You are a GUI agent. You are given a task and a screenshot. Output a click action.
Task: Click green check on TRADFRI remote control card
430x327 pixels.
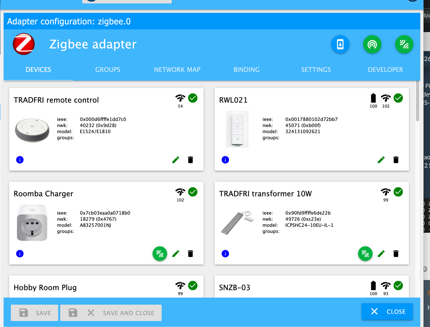[193, 98]
